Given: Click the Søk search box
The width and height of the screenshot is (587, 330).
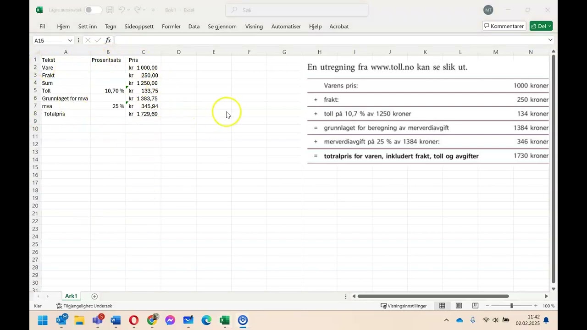Looking at the screenshot, I should pos(297,10).
